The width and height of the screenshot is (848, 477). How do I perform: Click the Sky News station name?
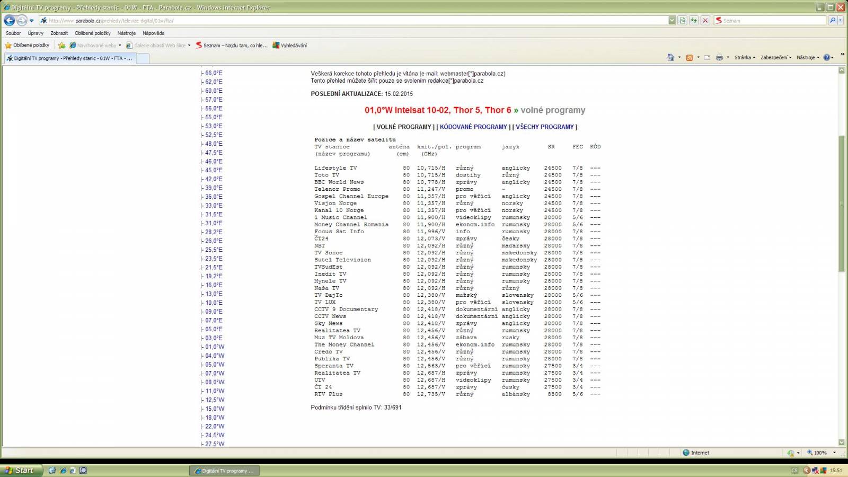point(328,323)
